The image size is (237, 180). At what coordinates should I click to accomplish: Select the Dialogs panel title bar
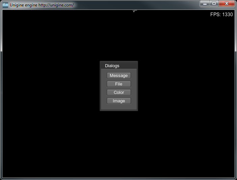click(112, 66)
